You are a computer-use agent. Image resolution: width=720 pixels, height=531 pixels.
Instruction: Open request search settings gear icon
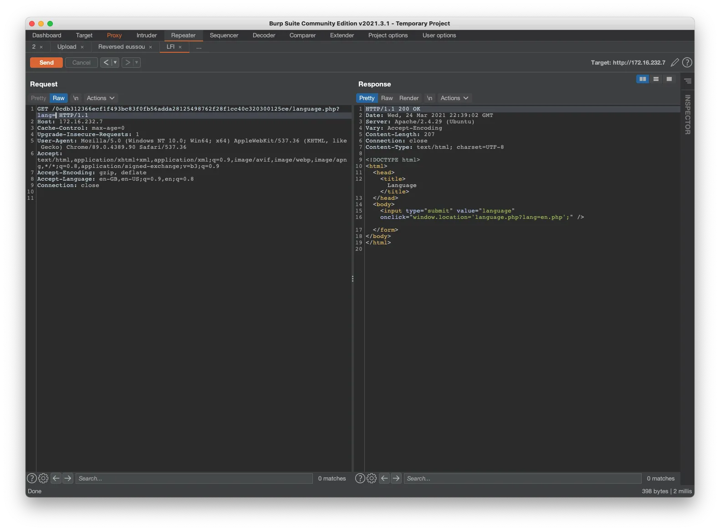point(43,478)
